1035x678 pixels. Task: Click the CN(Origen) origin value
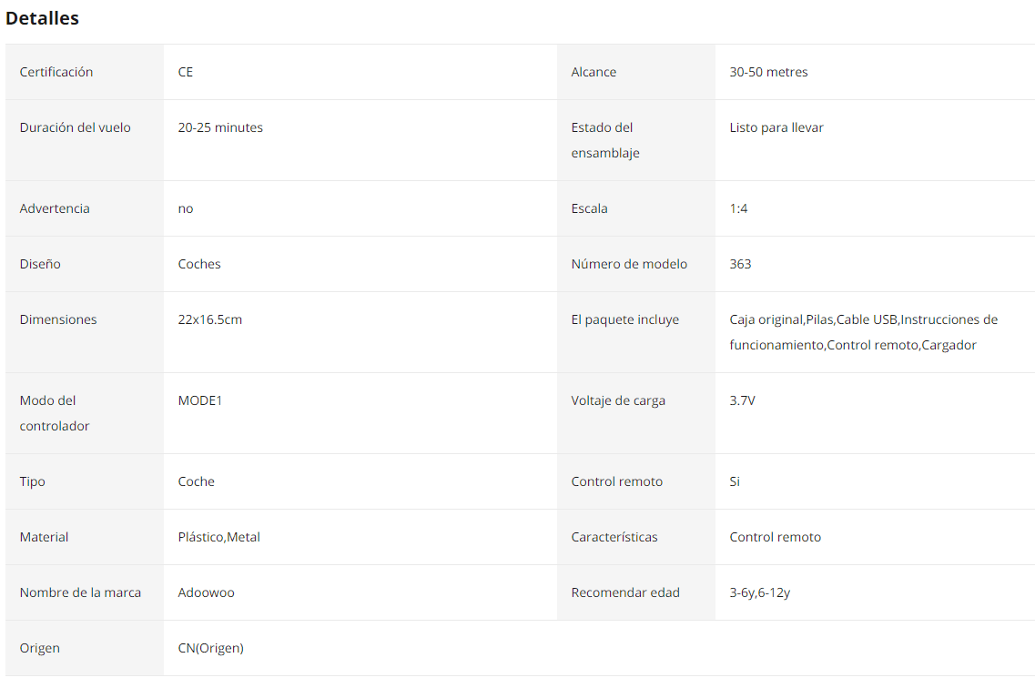(210, 648)
